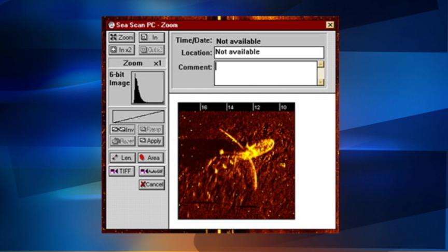Close the Sea Scan PC Zoom window
The image size is (448, 252).
(330, 25)
